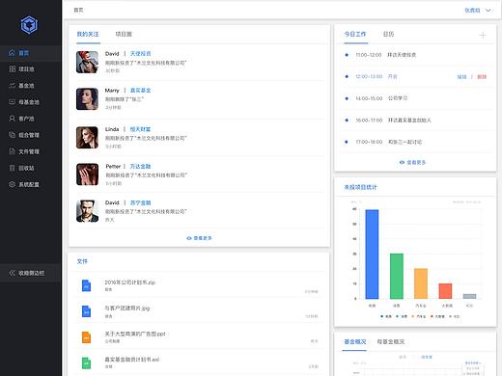502x376 pixels.
Task: Open the 苏宁金融 link next to David
Action: point(140,202)
